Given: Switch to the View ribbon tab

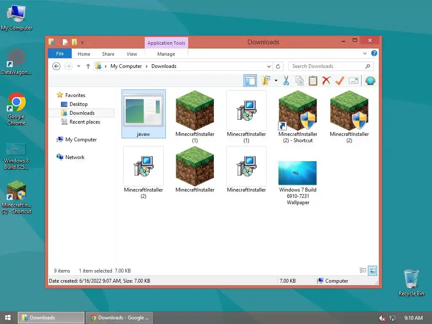Looking at the screenshot, I should tap(132, 54).
